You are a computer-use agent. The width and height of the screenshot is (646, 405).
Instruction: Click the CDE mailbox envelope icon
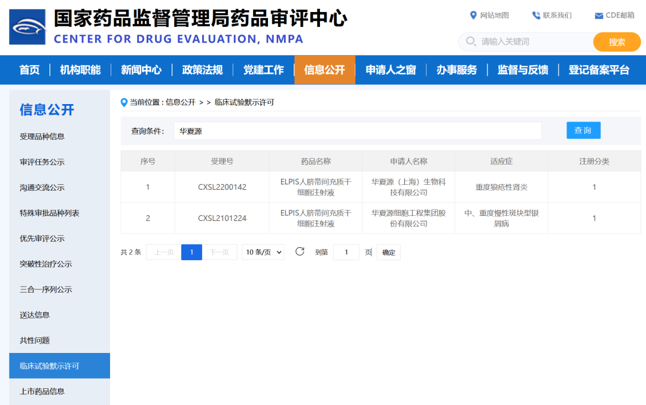point(599,16)
